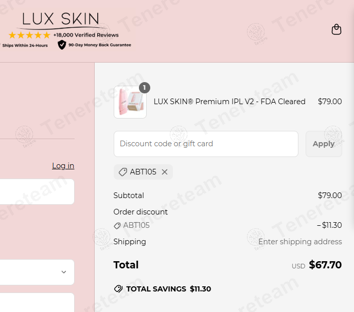Open the shopping bag cart icon
This screenshot has height=312, width=354.
point(337,29)
